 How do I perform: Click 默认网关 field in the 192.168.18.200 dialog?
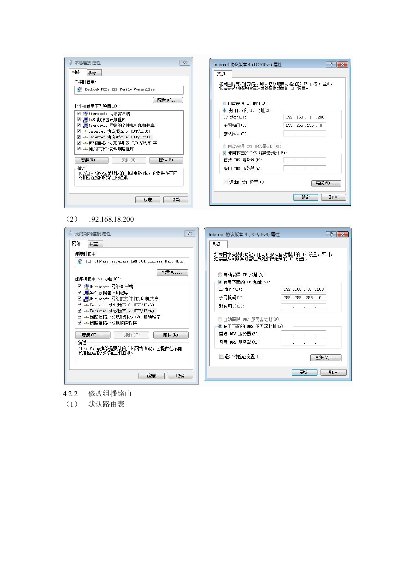(x=304, y=306)
